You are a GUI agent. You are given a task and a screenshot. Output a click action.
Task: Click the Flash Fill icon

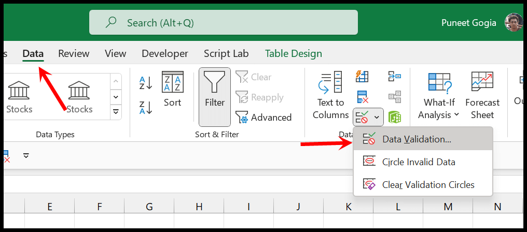(x=362, y=77)
